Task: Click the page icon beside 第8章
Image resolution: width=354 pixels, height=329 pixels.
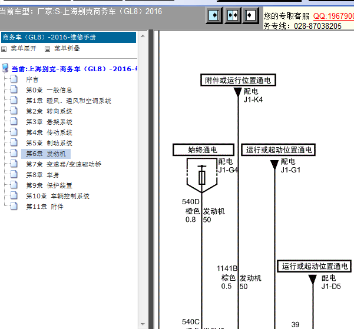Action: point(14,174)
